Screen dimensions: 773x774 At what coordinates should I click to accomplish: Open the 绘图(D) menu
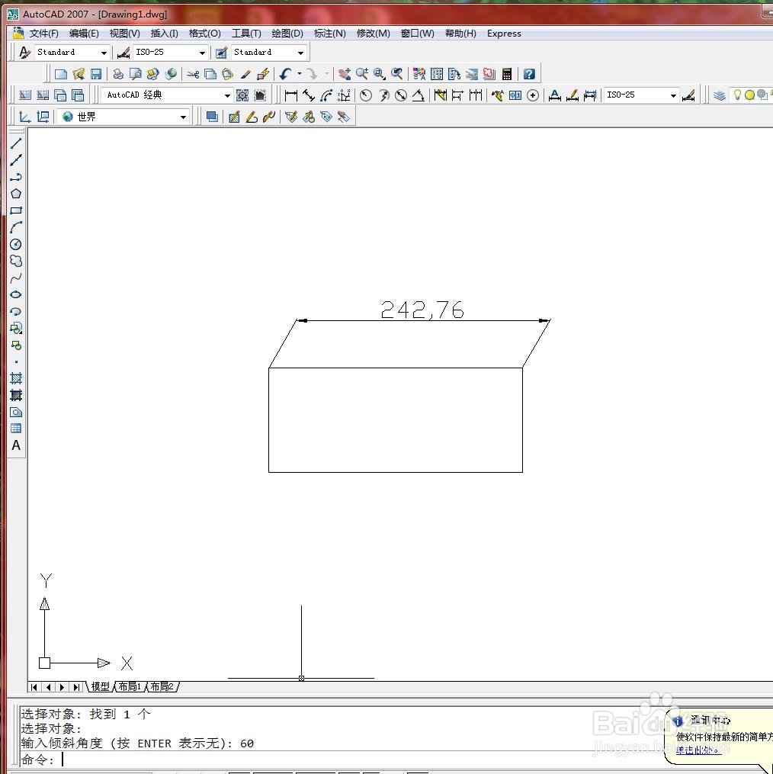click(287, 34)
